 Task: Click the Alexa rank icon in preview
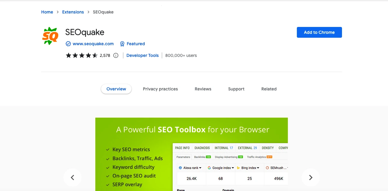point(180,168)
